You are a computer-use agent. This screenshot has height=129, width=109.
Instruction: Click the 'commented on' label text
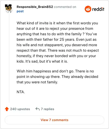(65, 7)
